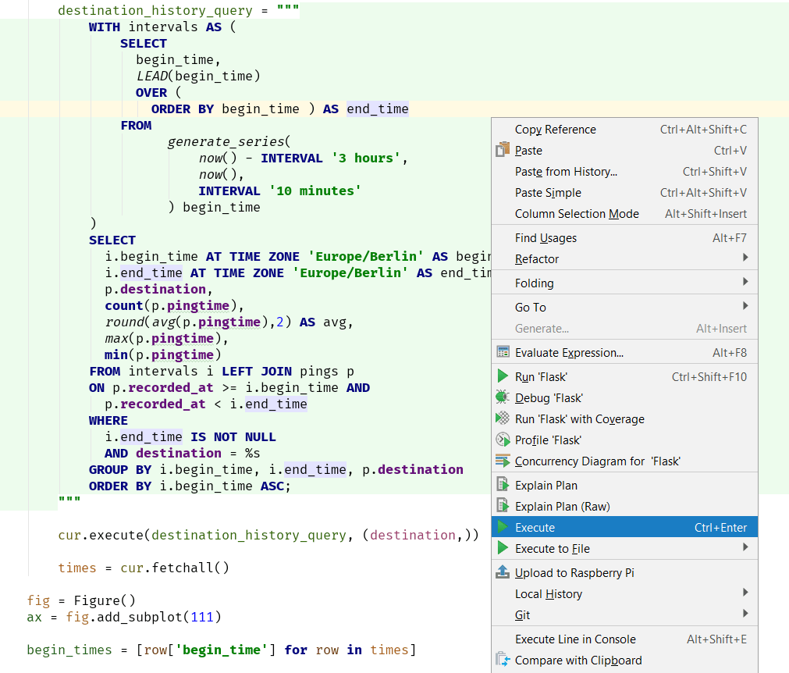The image size is (789, 673).
Task: Click the Concurrency Diagram icon
Action: click(503, 461)
